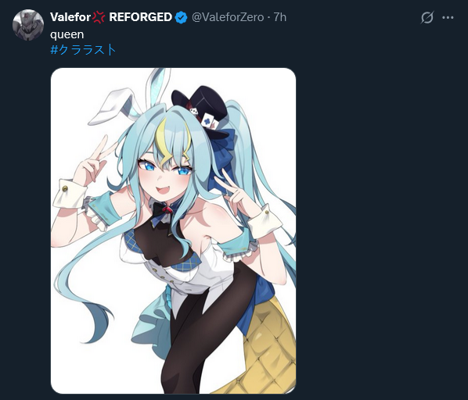Screen dimensions: 468x400
Task: Click the blue verified checkmark badge
Action: click(181, 17)
